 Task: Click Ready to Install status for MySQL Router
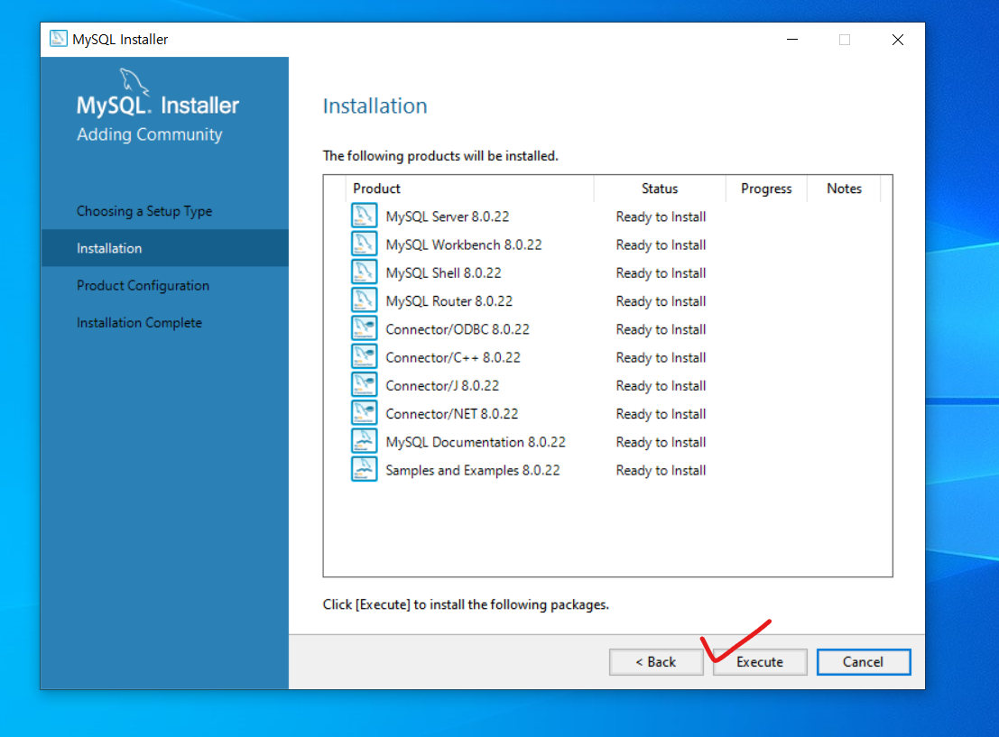coord(661,300)
